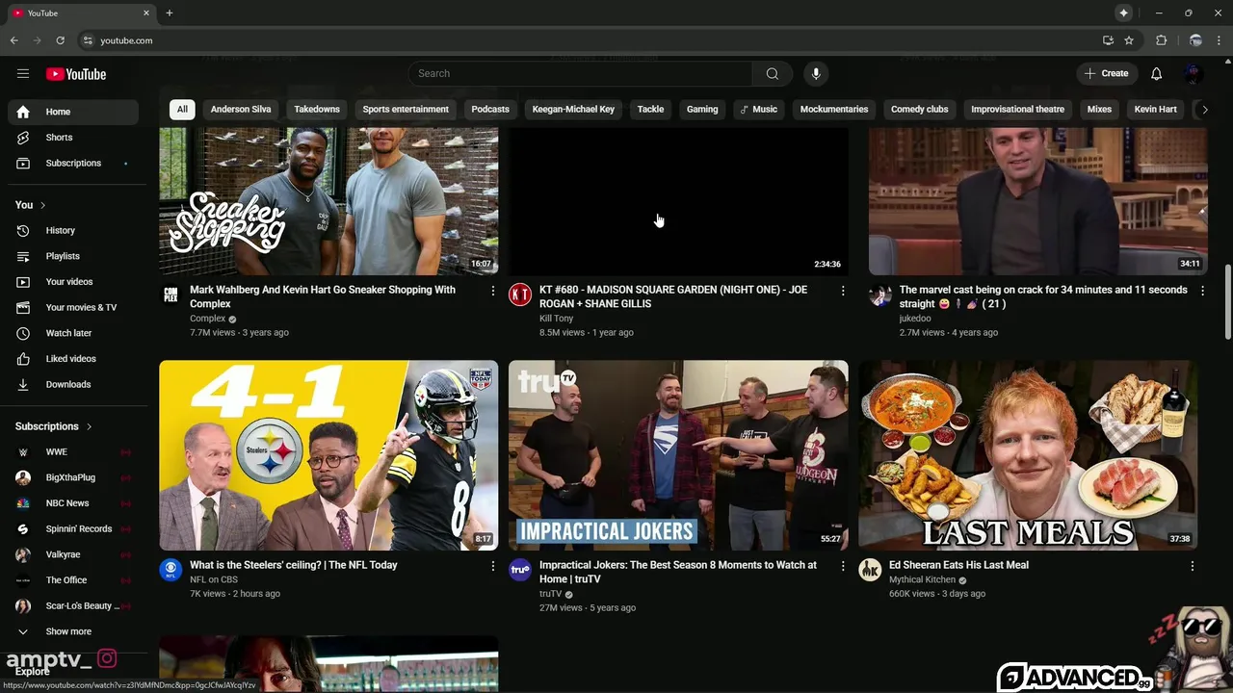Select the All filter chip
This screenshot has width=1233, height=693.
pyautogui.click(x=182, y=110)
